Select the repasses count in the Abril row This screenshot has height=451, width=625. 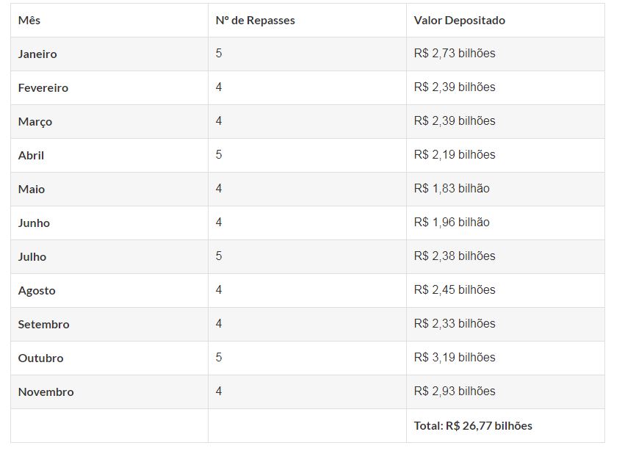click(219, 155)
